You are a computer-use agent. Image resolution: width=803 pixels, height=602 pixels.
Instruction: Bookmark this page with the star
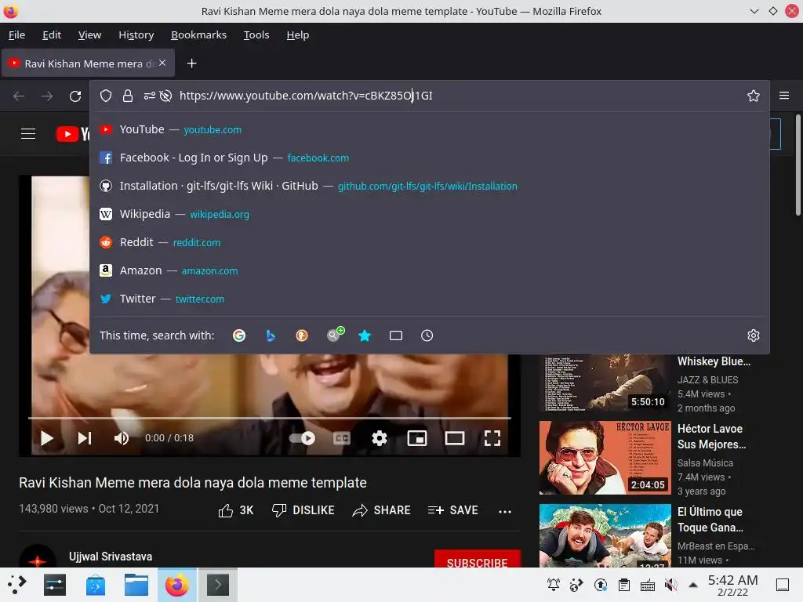[753, 96]
